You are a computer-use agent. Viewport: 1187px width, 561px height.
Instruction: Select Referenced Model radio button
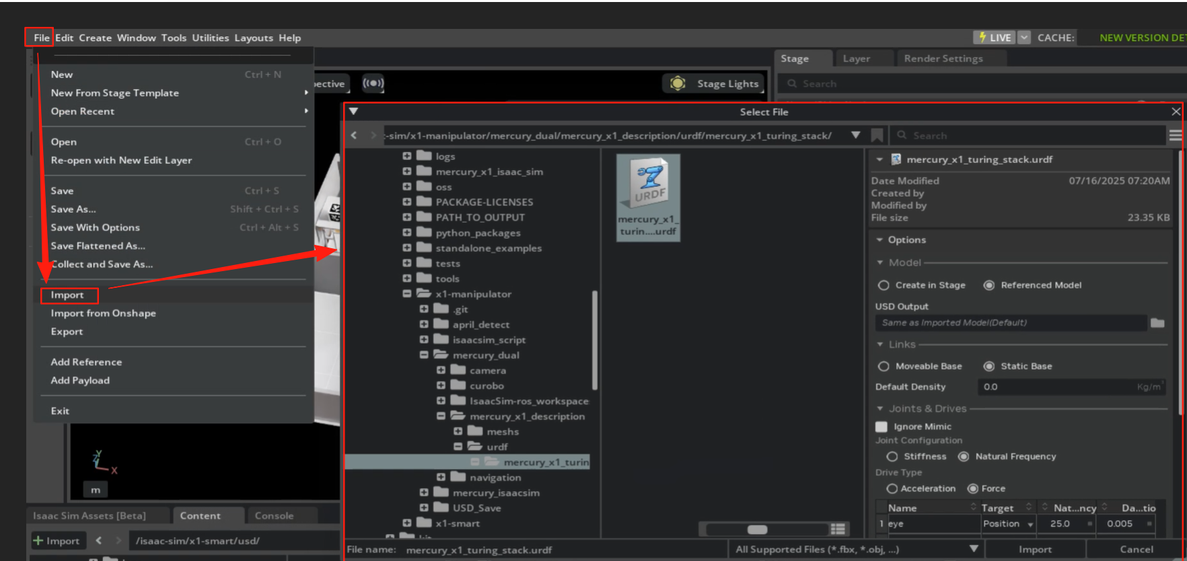(x=989, y=285)
